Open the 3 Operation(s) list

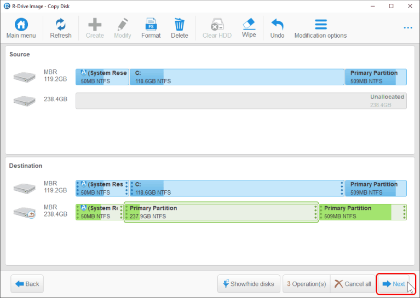point(307,284)
